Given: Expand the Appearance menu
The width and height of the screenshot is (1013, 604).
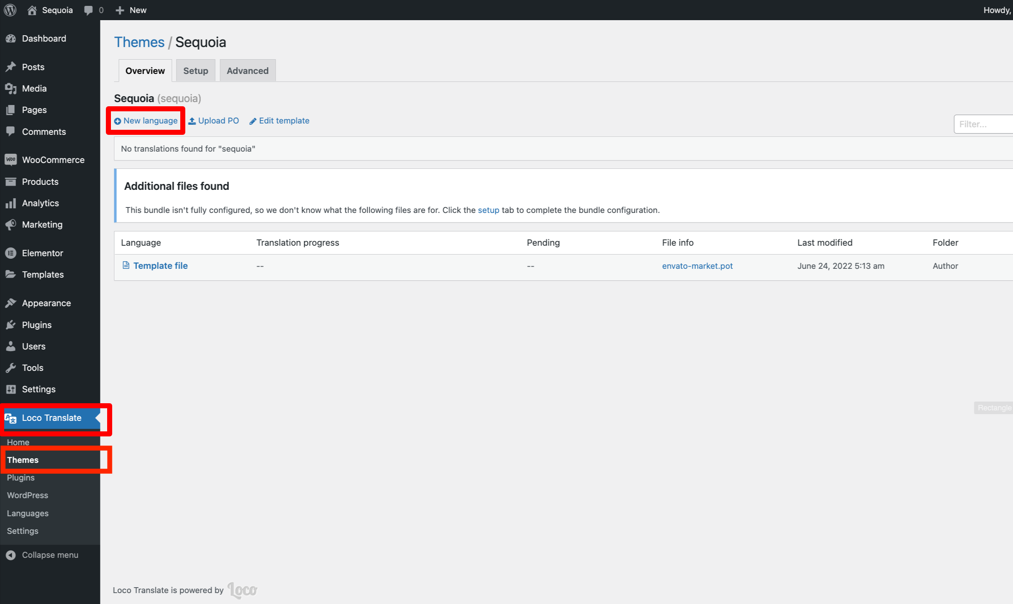Looking at the screenshot, I should (x=46, y=303).
